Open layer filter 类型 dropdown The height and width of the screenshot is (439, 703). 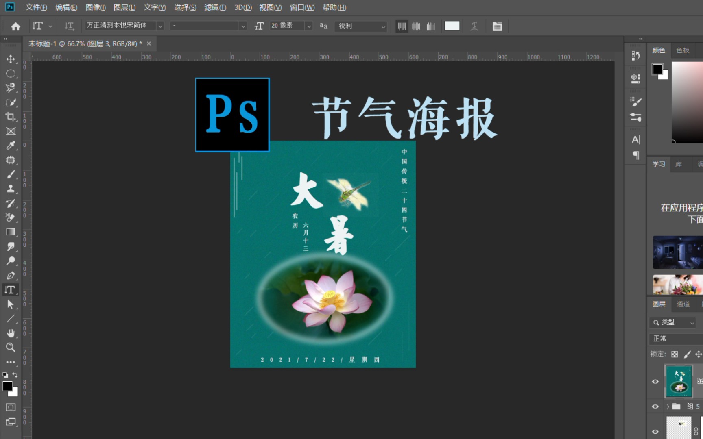click(x=672, y=322)
